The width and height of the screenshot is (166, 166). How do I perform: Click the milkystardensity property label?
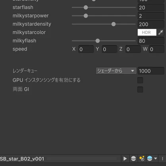click(32, 24)
